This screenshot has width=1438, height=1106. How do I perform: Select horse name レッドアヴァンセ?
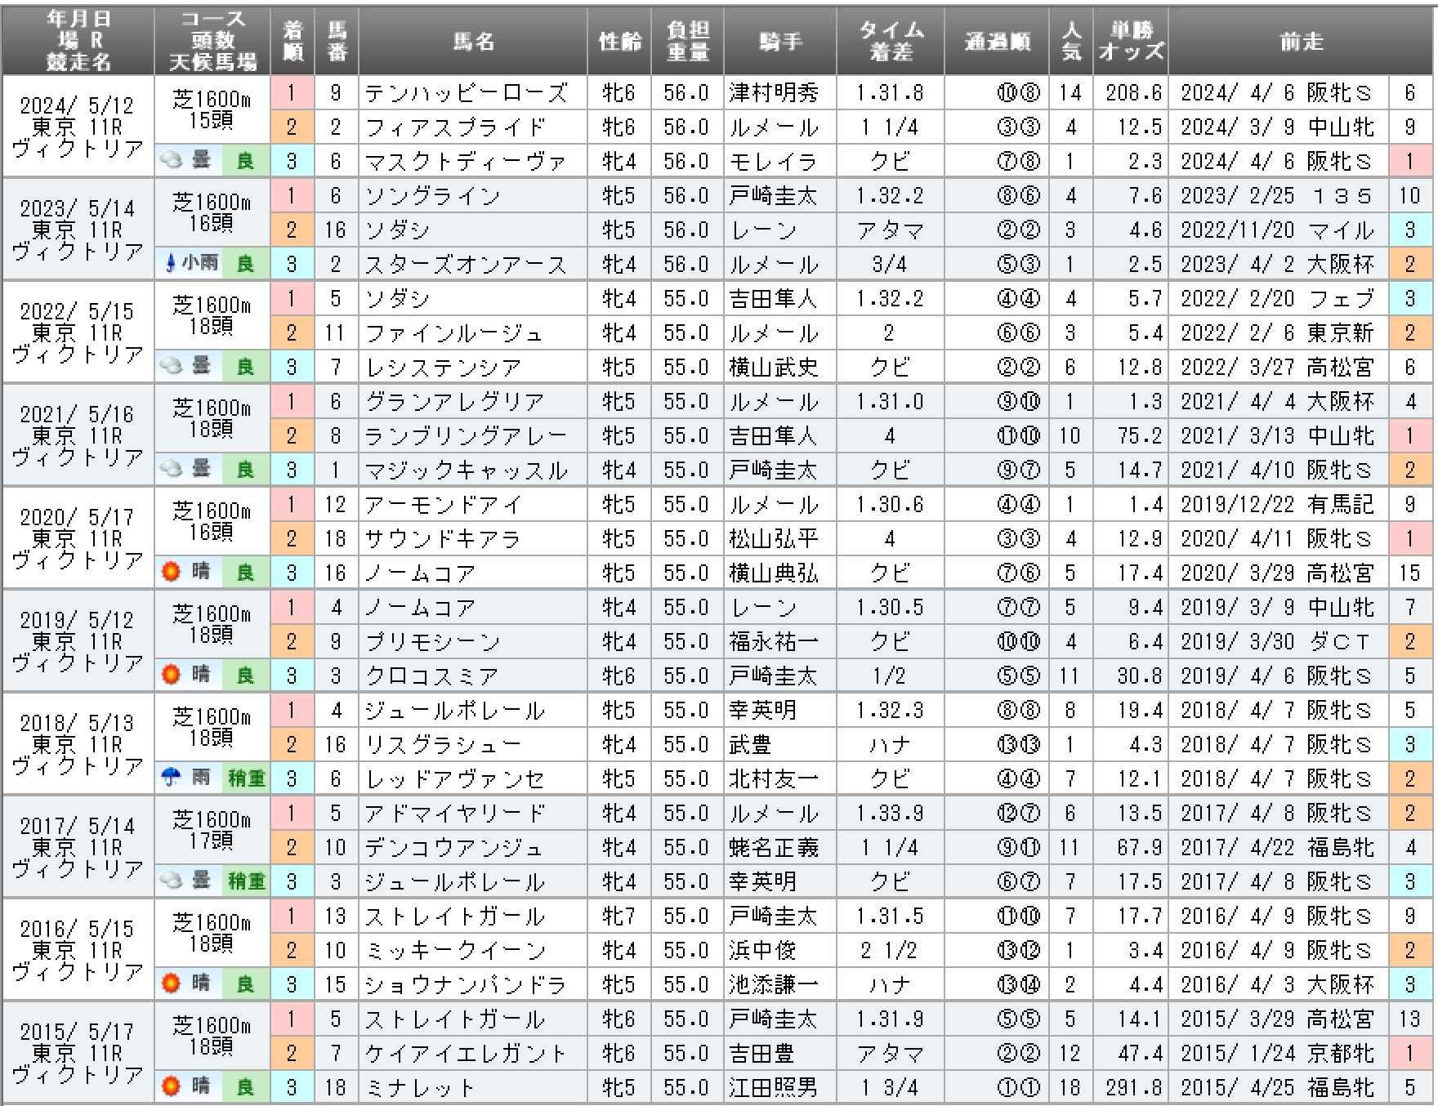point(454,779)
